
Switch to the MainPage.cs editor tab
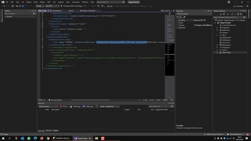58,11
